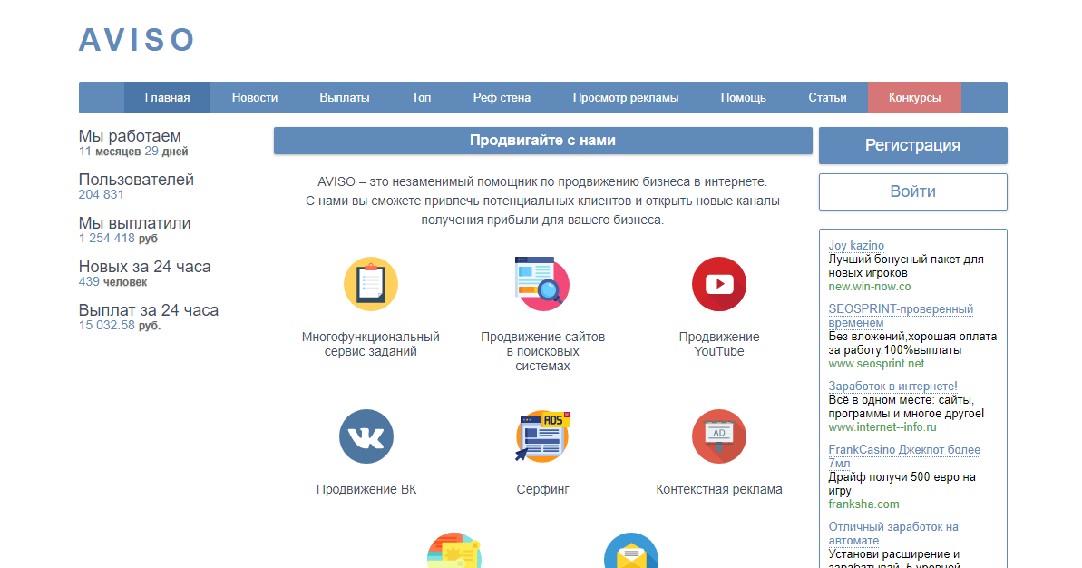The height and width of the screenshot is (568, 1082).
Task: Select the Контекстная реклама billboard icon
Action: click(x=718, y=436)
